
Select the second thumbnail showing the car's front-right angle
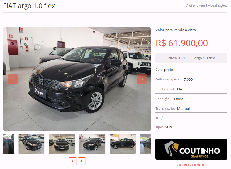click(31, 144)
